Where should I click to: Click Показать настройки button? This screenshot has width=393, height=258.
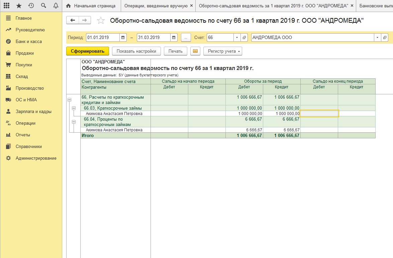point(136,51)
